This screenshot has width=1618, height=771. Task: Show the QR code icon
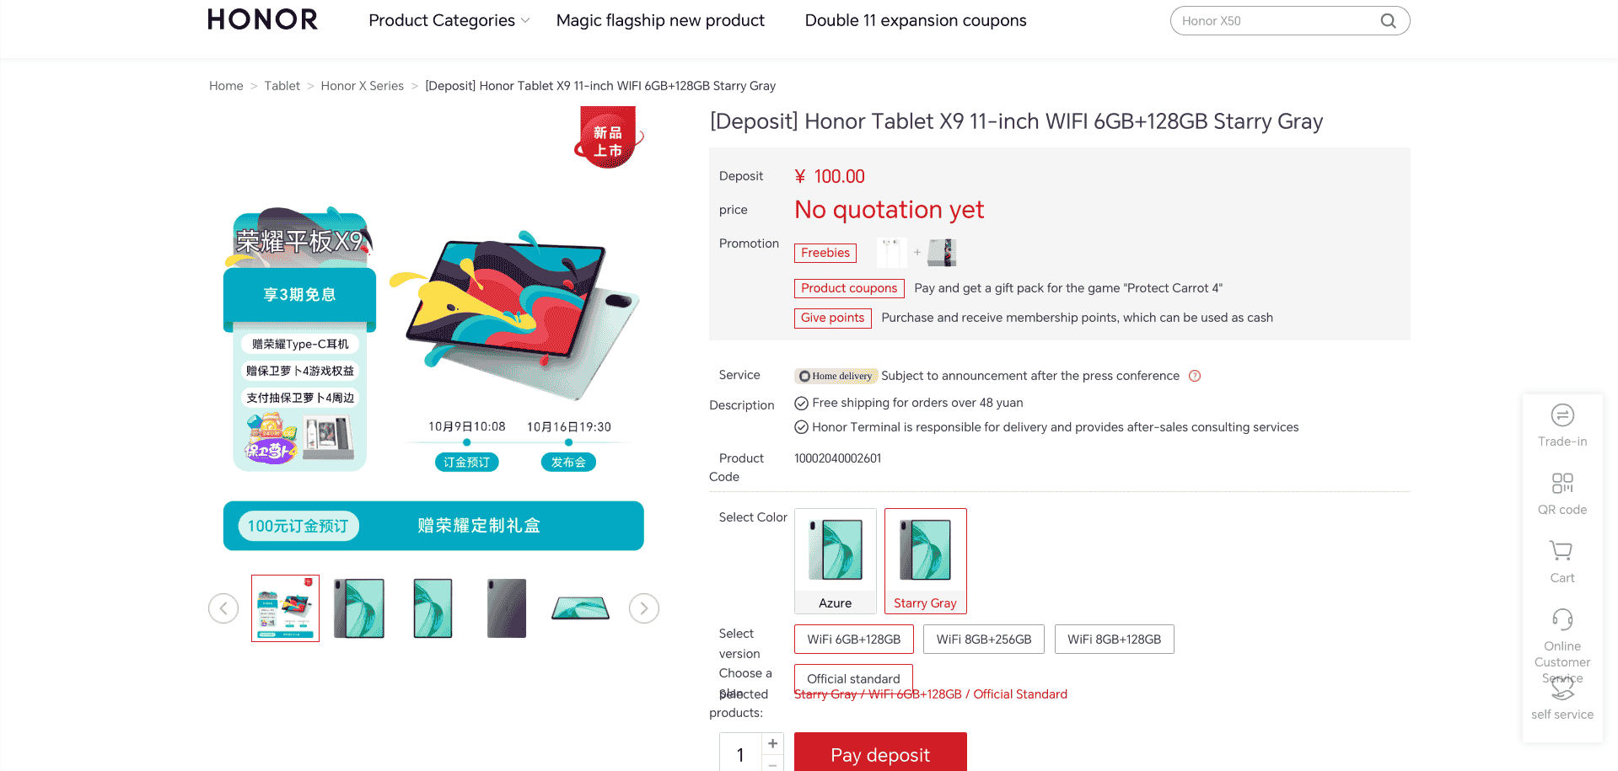pyautogui.click(x=1562, y=484)
